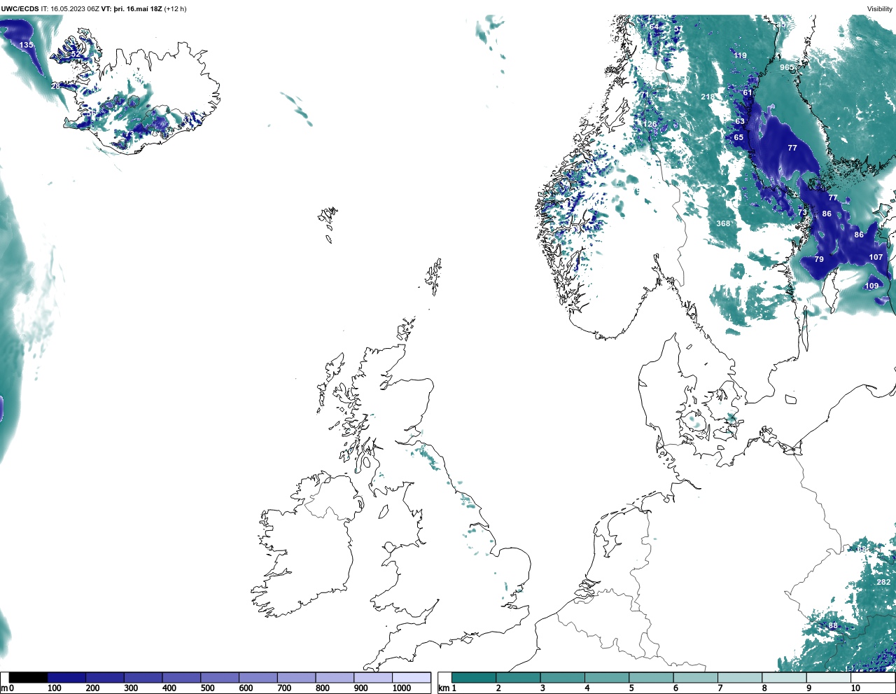Click the 'UWC/ECDS' header text
The height and width of the screenshot is (694, 896).
point(20,9)
